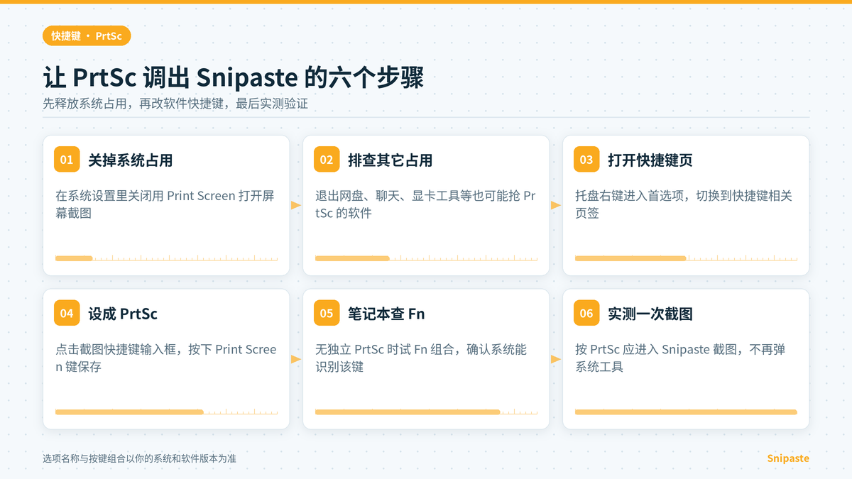The width and height of the screenshot is (852, 479).
Task: Click text 点击截图快捷键输入框，按下 Print Screen 键保存
Action: coord(166,358)
